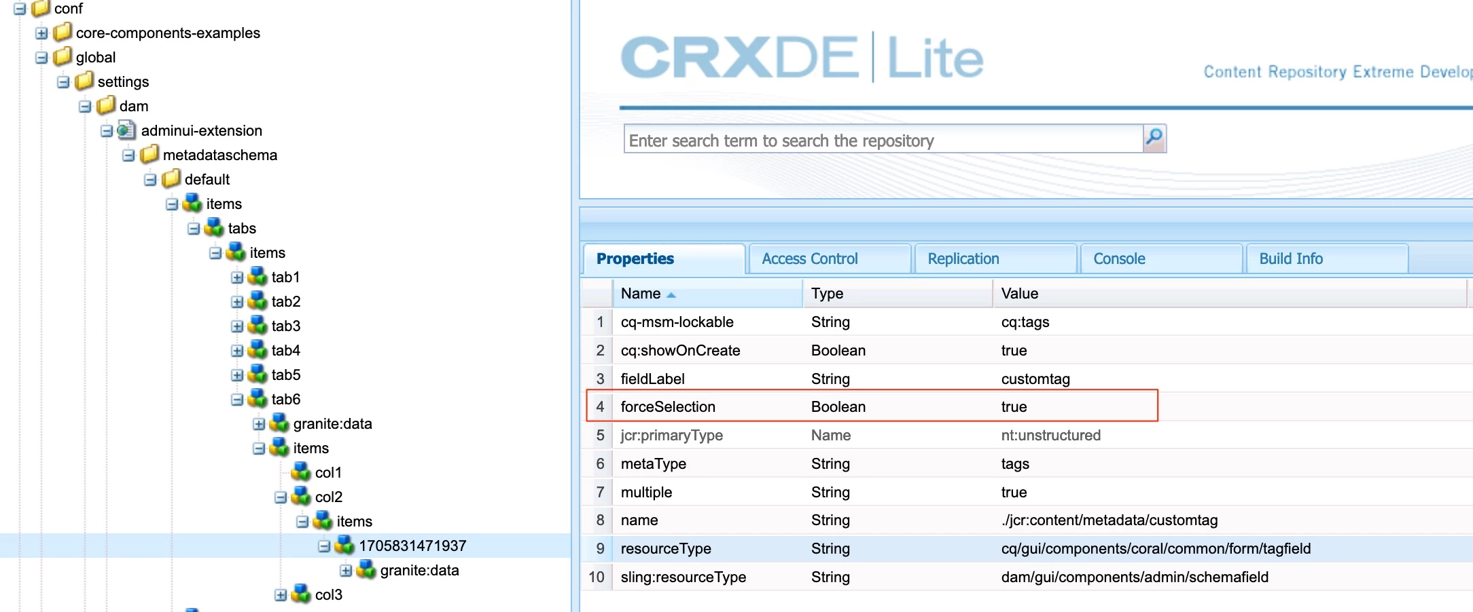This screenshot has height=612, width=1473.
Task: Collapse the global tree node
Action: tap(41, 58)
